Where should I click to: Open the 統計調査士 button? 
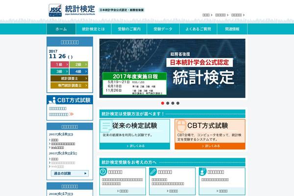(x=69, y=78)
